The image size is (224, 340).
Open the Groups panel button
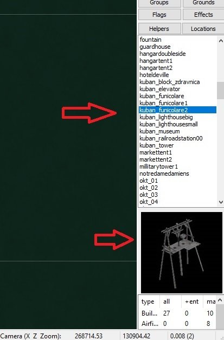click(x=159, y=3)
